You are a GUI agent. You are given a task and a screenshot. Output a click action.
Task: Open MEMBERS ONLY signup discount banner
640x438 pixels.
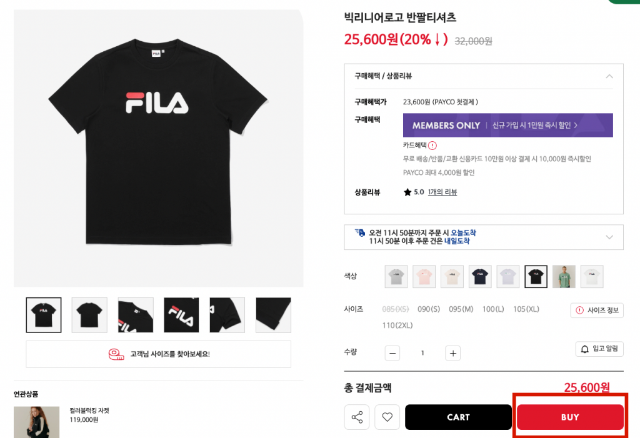(507, 125)
